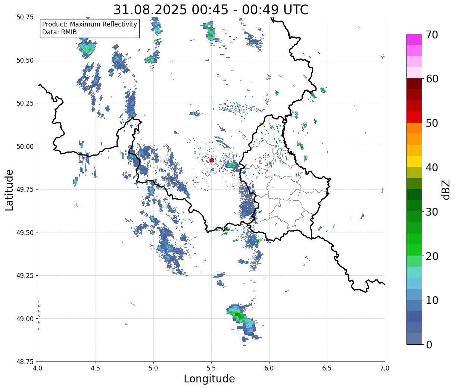Click the 'Latitude' axis label
The height and width of the screenshot is (388, 455).
[x=9, y=190]
